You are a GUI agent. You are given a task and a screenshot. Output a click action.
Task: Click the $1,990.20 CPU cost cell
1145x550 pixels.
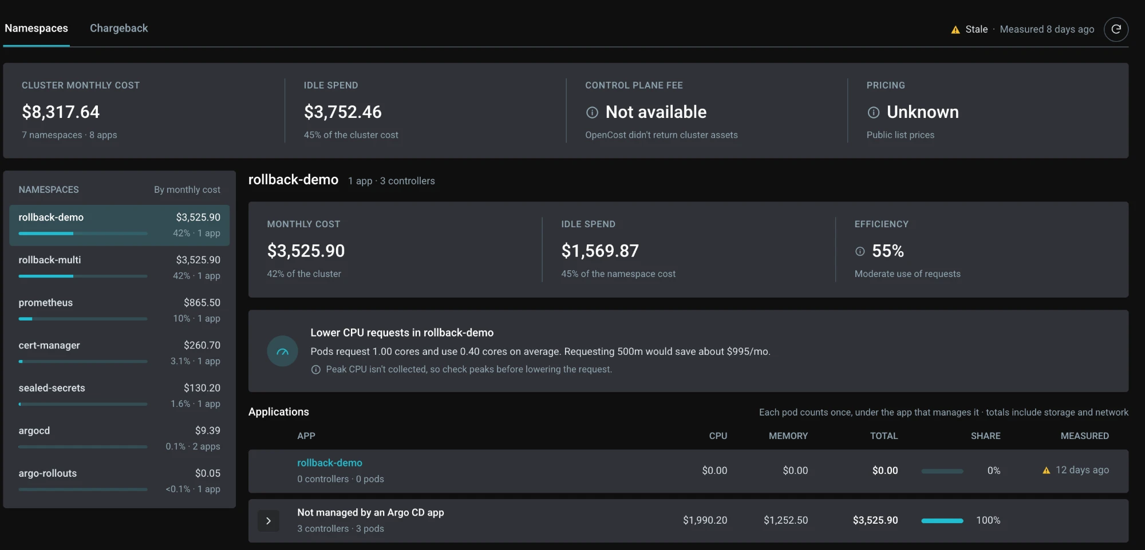click(x=705, y=520)
